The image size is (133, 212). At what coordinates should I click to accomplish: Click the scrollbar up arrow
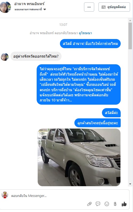[x=130, y=20]
